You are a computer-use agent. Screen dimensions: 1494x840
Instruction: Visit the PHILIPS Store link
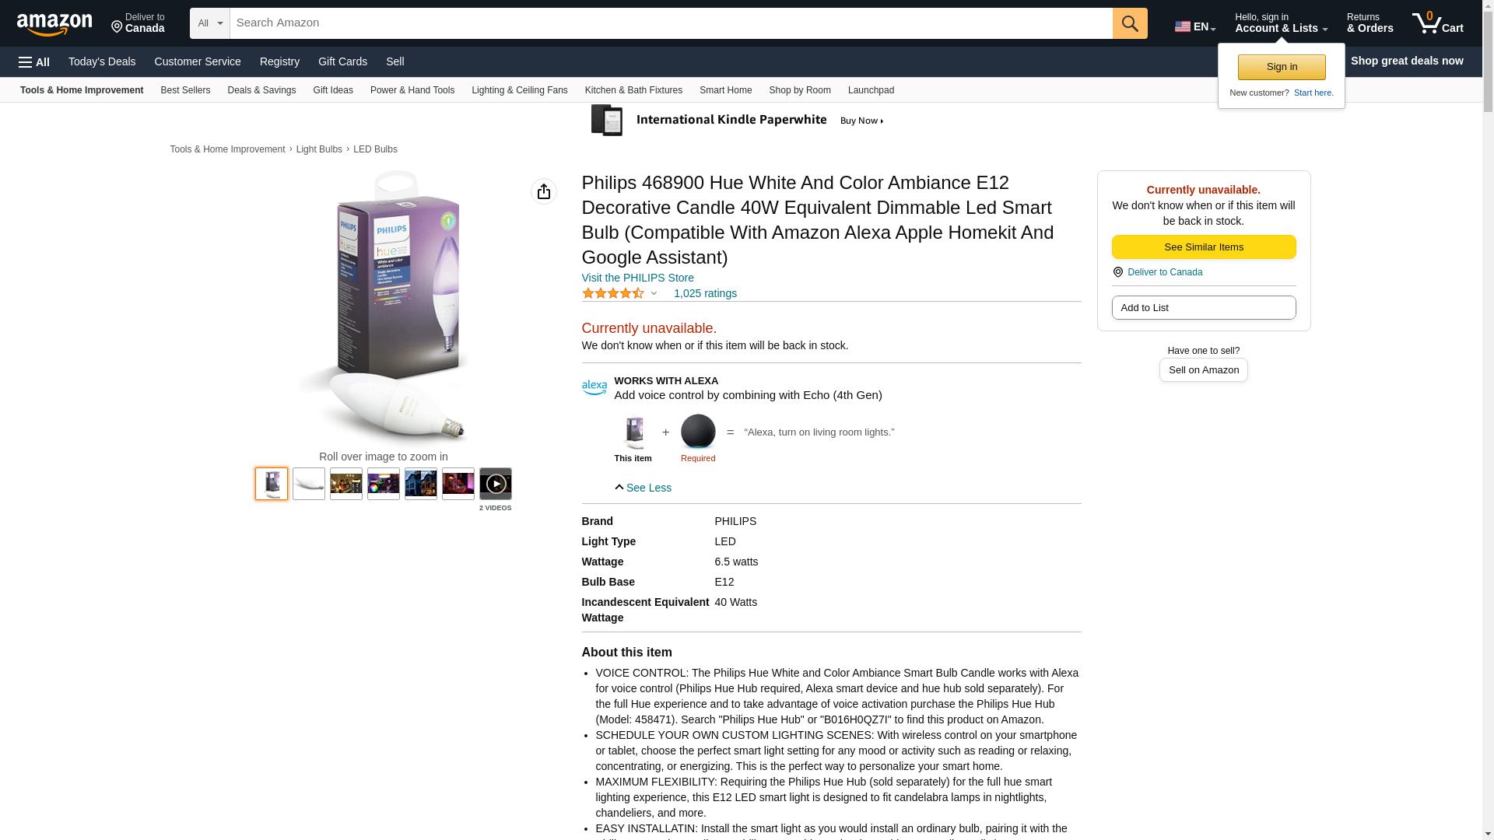pos(637,278)
